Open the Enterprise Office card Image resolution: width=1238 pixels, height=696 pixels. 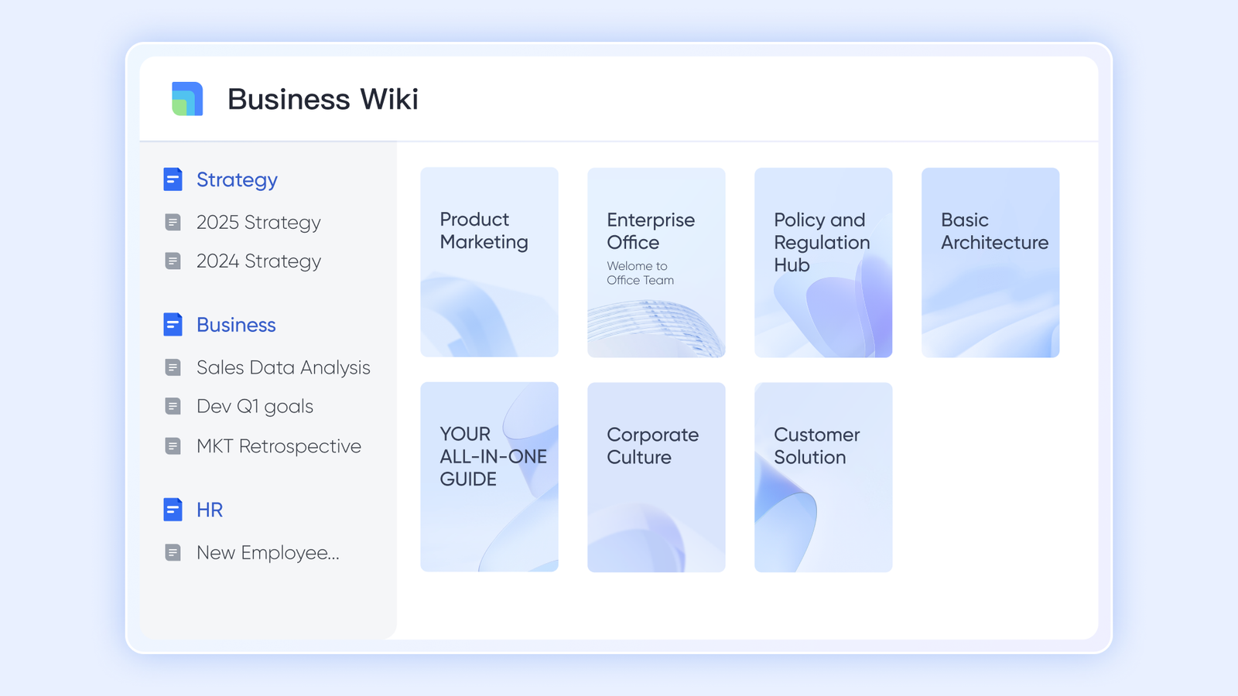click(656, 262)
